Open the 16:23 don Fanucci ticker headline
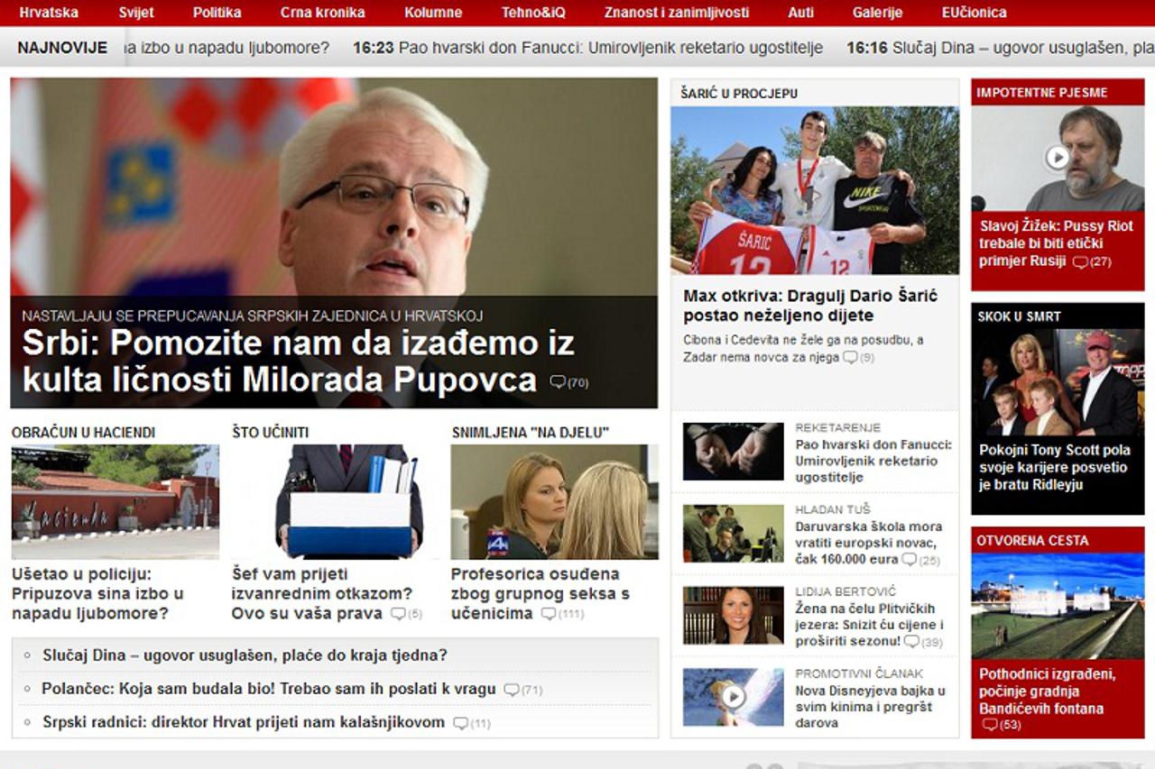This screenshot has width=1155, height=769. [x=588, y=48]
